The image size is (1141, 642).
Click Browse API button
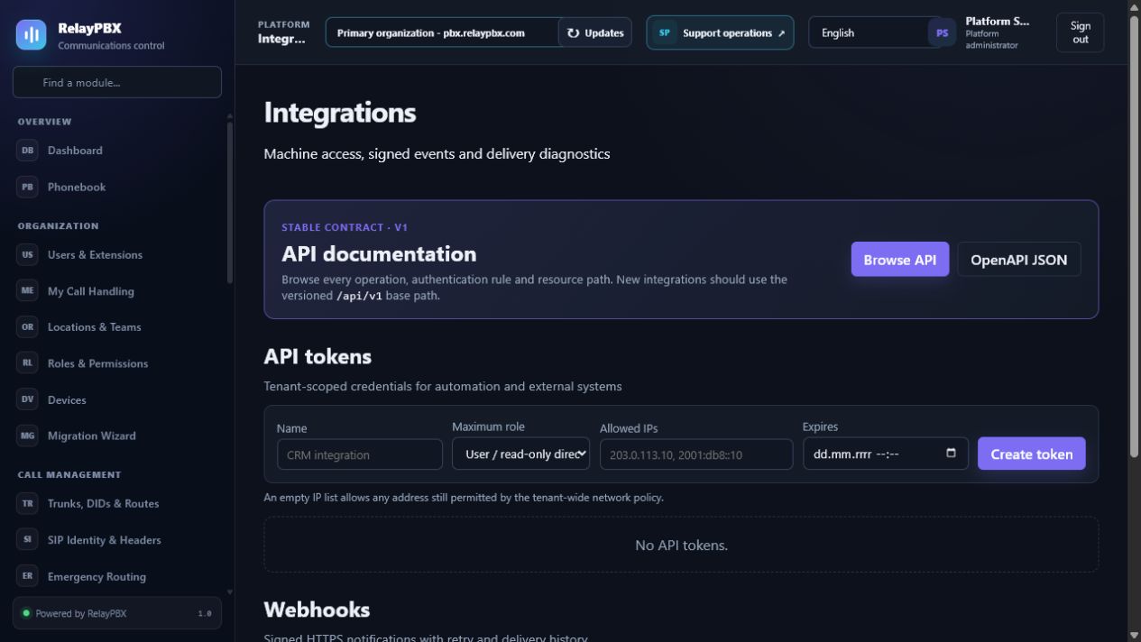[900, 260]
